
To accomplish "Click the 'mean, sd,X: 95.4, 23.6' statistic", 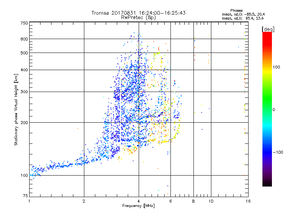I will [243, 18].
